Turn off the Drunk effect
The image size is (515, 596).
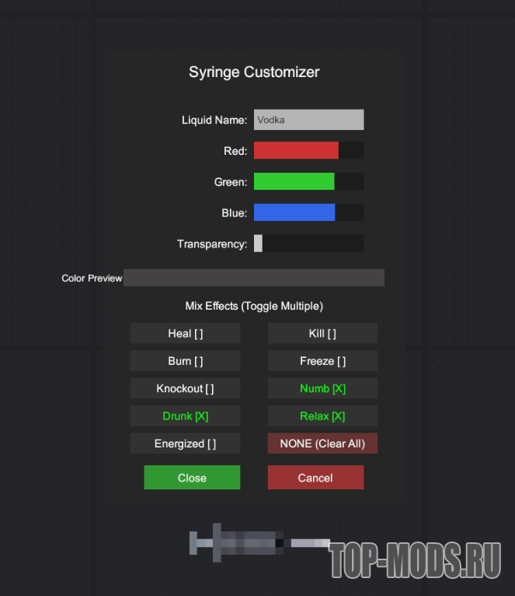pyautogui.click(x=186, y=416)
